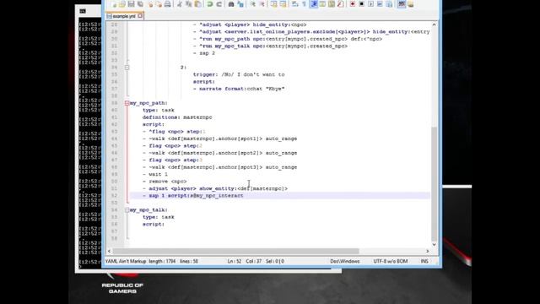Click the 'zap 1 script:s@my_npc_interact' line
The width and height of the screenshot is (540, 304).
[193, 195]
